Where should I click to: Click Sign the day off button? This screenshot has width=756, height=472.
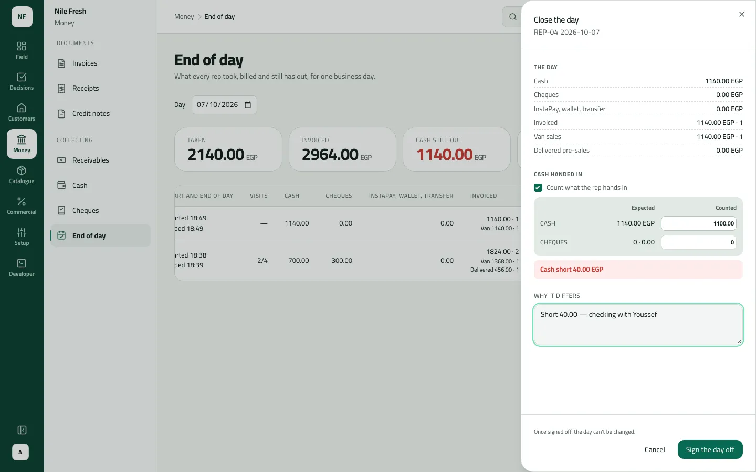click(x=710, y=449)
